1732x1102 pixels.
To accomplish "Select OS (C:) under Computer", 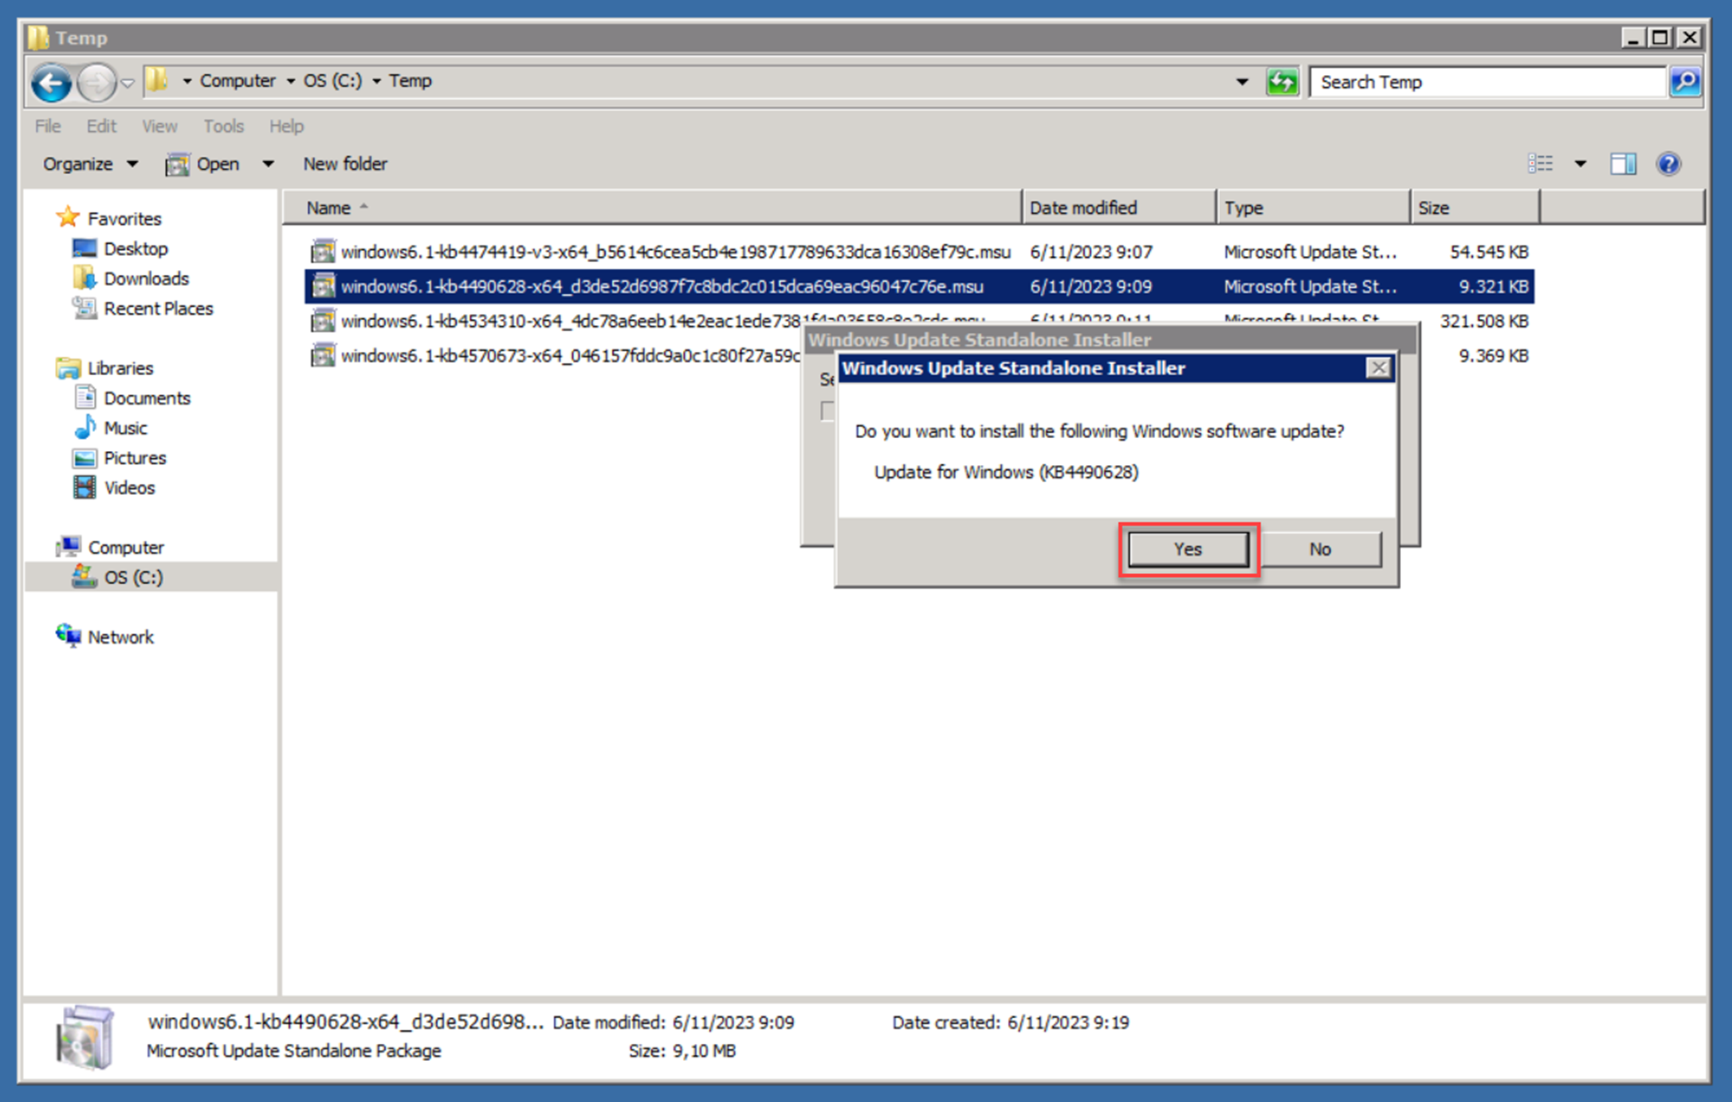I will (134, 576).
